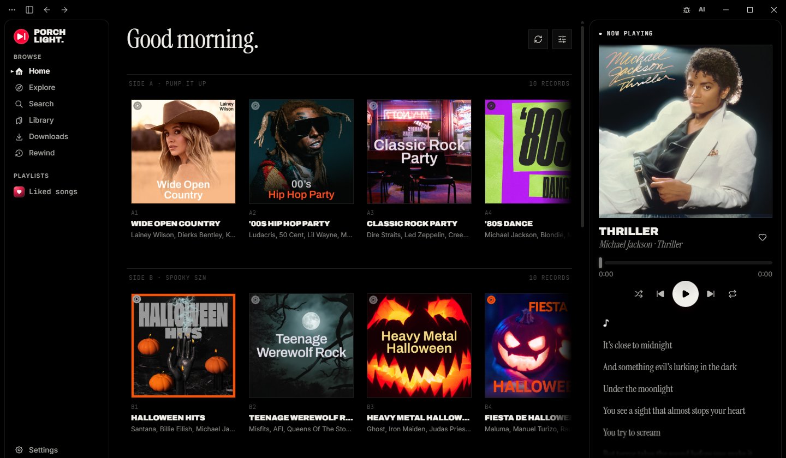Click play icon on Teenage Werewolf Rock cover

[x=255, y=299]
